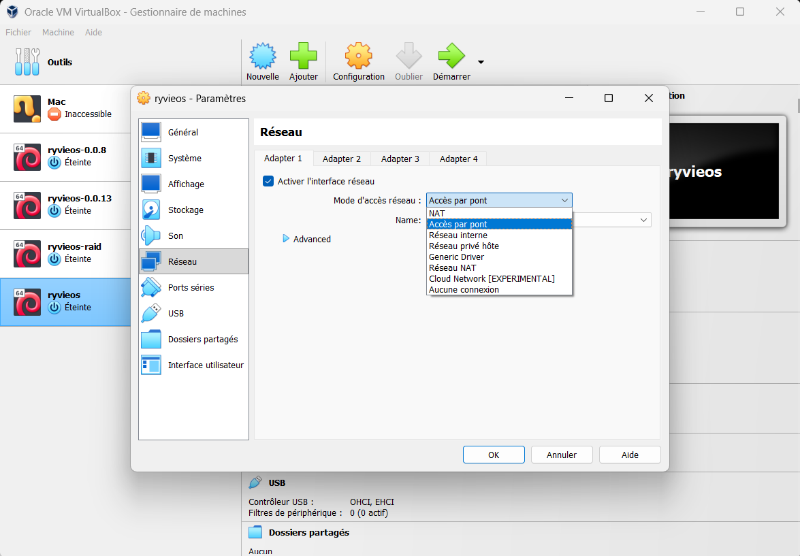Expand the Advanced section triangle
Image resolution: width=800 pixels, height=556 pixels.
pos(286,239)
